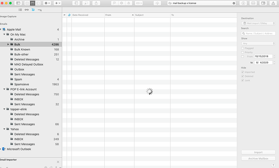Show the reading list glasses tab
279x168 pixels.
click(x=27, y=10)
